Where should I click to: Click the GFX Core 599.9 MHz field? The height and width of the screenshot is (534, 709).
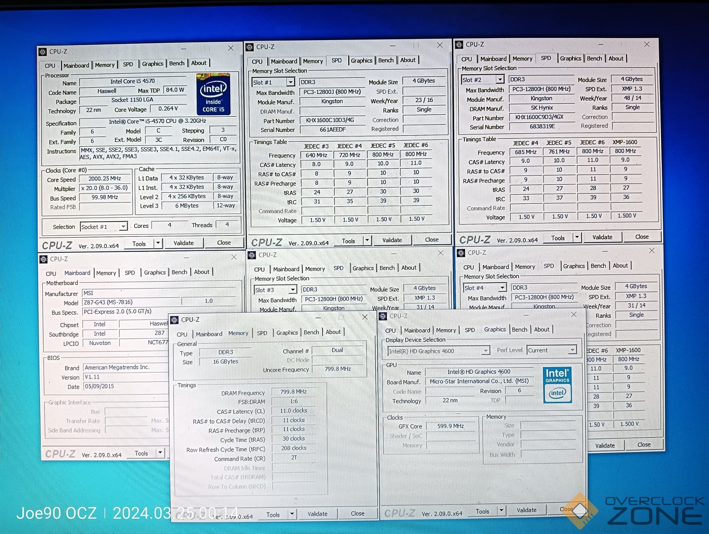(451, 426)
